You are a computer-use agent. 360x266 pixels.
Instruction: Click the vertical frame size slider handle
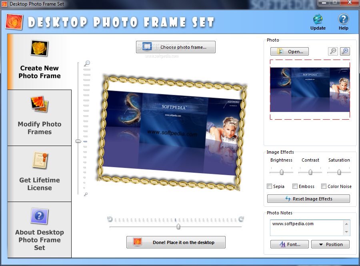click(78, 141)
